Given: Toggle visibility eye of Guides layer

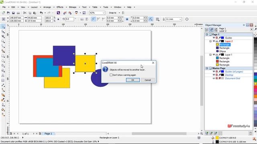Looking at the screenshot, I should tap(214, 38).
